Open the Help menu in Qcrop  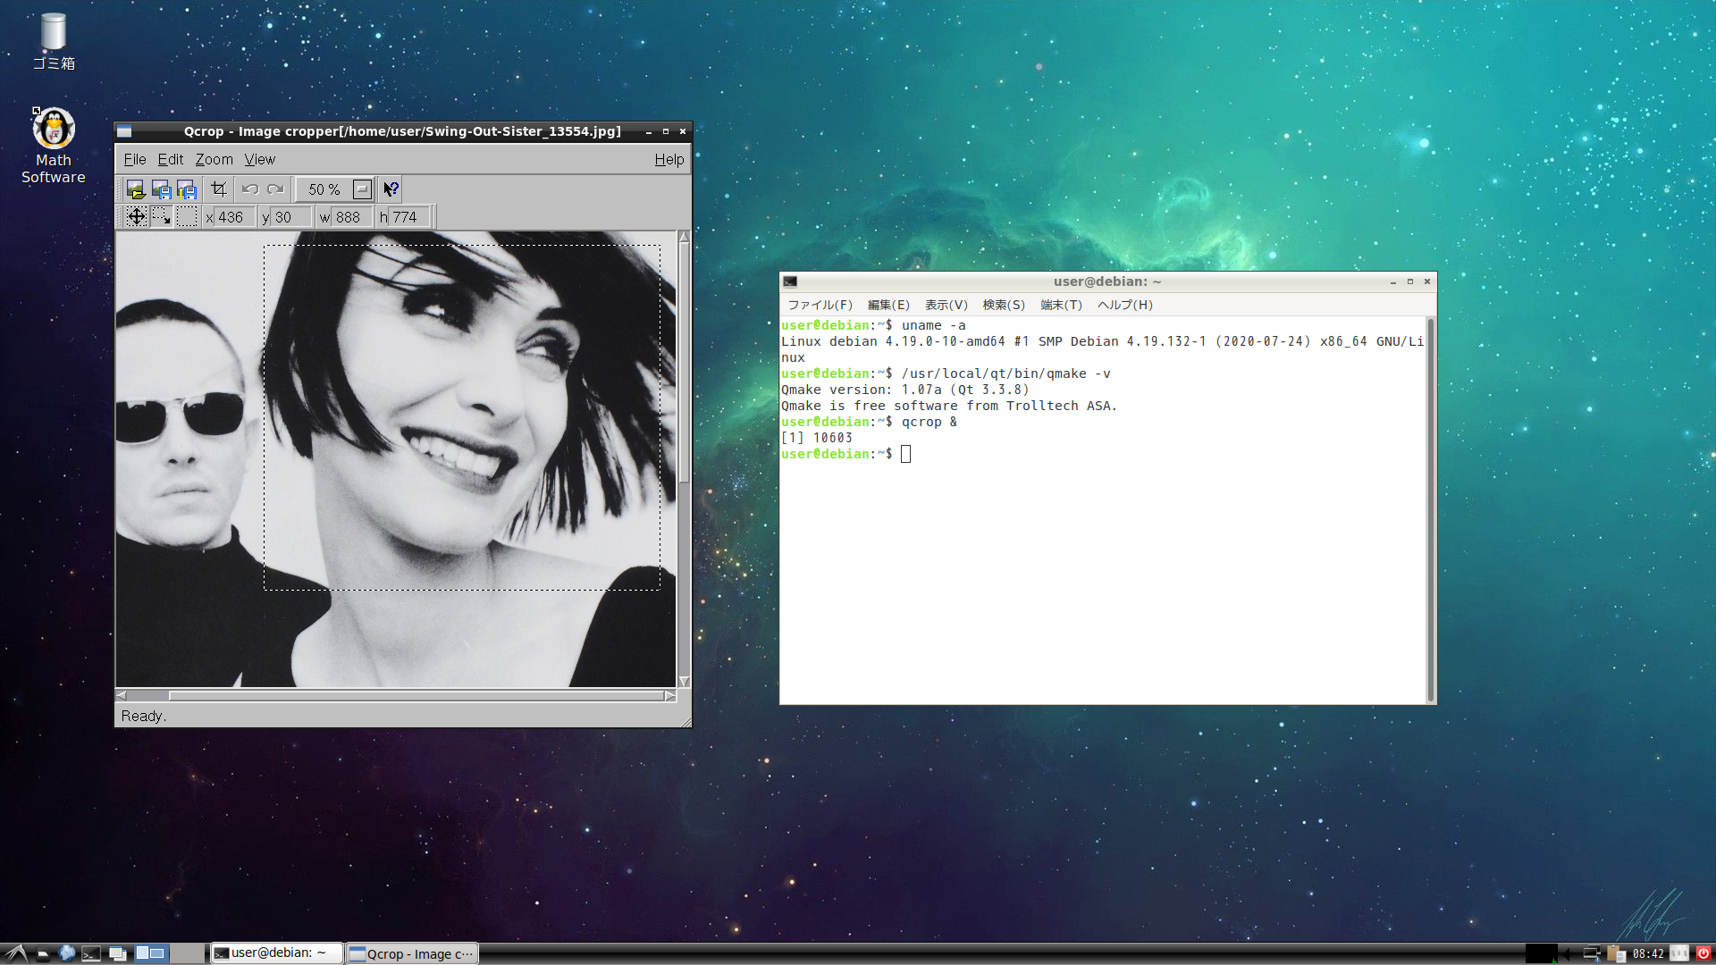point(669,159)
